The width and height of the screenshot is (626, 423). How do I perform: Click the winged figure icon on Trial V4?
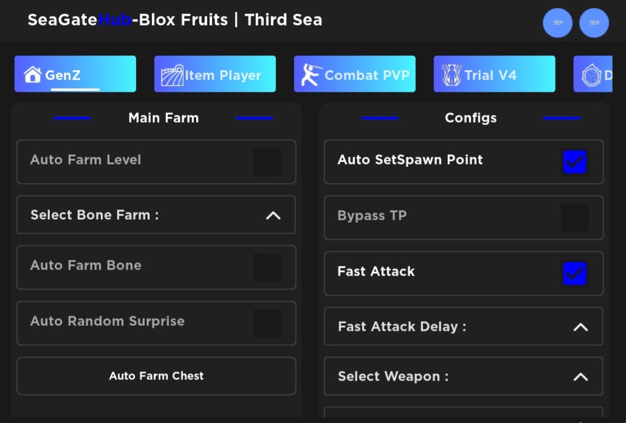point(452,75)
